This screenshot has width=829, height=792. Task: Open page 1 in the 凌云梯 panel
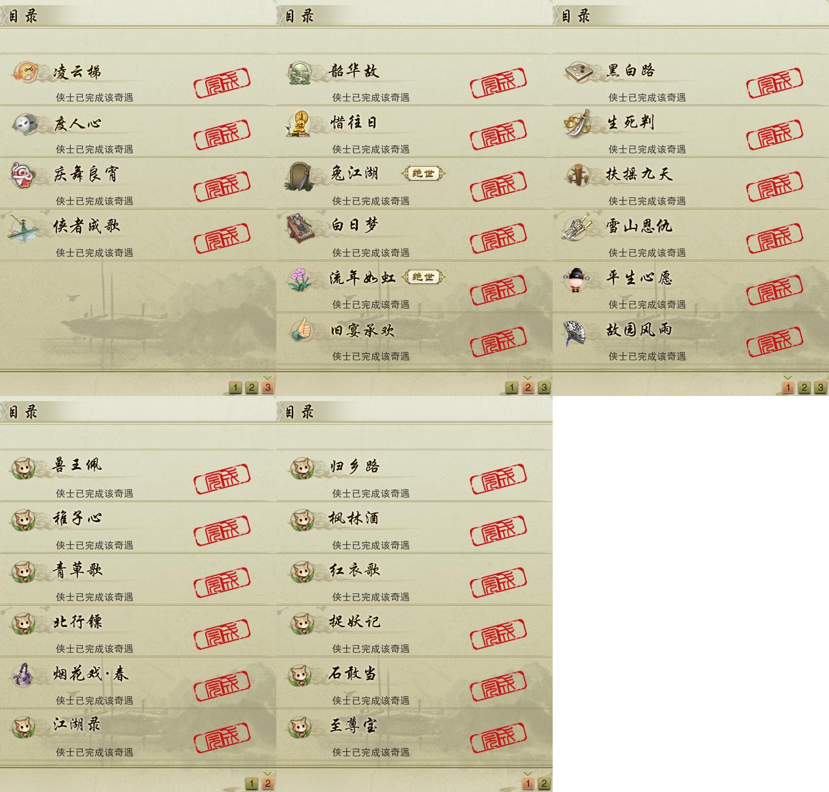[235, 388]
